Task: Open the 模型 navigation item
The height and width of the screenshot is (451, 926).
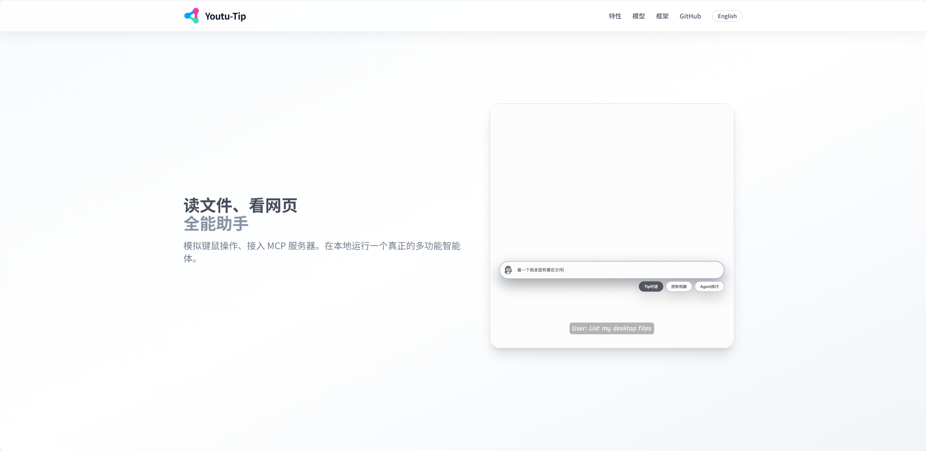Action: 638,16
